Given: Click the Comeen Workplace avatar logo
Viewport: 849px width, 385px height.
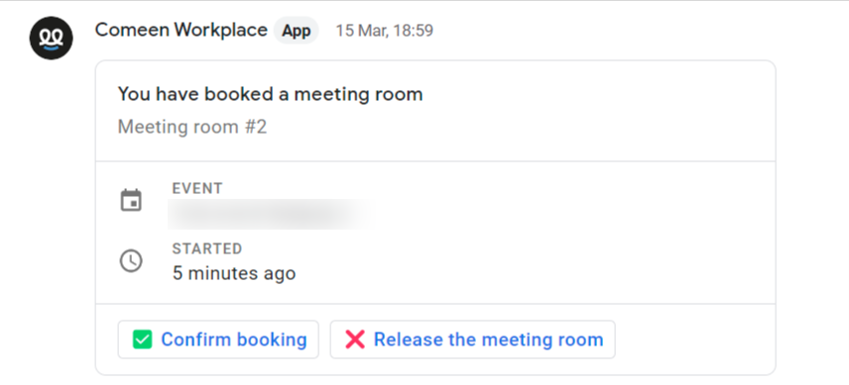Looking at the screenshot, I should [51, 38].
